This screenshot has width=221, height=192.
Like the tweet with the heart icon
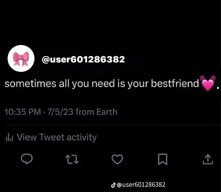[x=117, y=159]
